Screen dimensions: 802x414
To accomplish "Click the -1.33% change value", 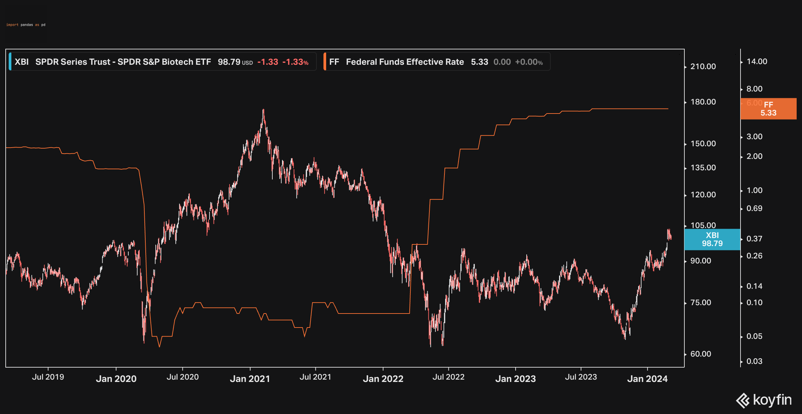I will click(295, 62).
